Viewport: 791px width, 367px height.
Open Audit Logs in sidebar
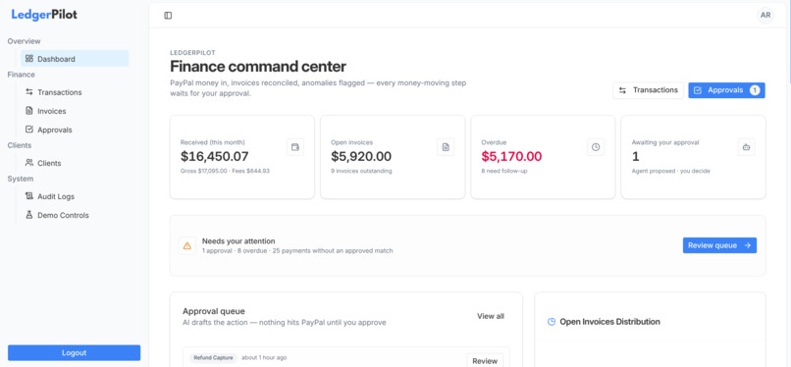coord(75,196)
